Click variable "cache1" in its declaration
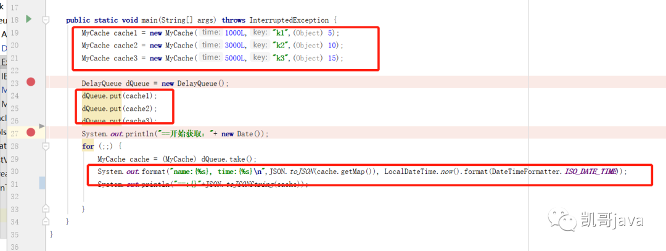This screenshot has width=666, height=251. (124, 33)
